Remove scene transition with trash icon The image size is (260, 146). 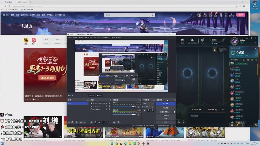point(149,110)
